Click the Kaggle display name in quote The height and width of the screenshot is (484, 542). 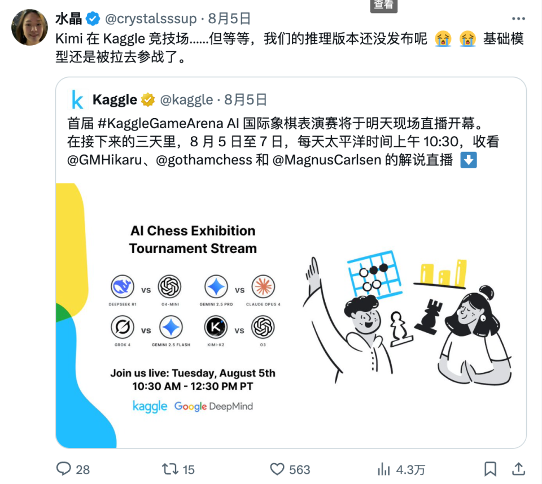point(115,100)
